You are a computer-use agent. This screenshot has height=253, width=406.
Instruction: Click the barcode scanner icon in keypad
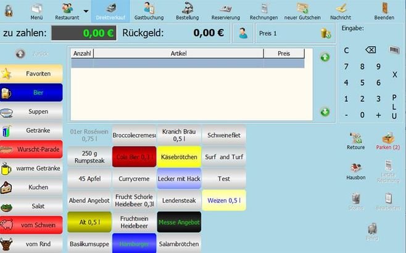(394, 50)
